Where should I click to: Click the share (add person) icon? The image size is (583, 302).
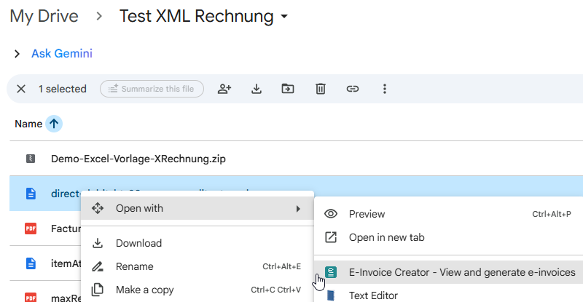224,89
